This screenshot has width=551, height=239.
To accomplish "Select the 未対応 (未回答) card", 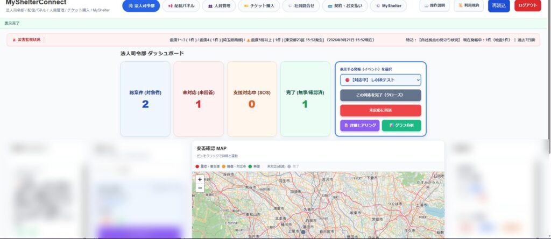I will [199, 99].
